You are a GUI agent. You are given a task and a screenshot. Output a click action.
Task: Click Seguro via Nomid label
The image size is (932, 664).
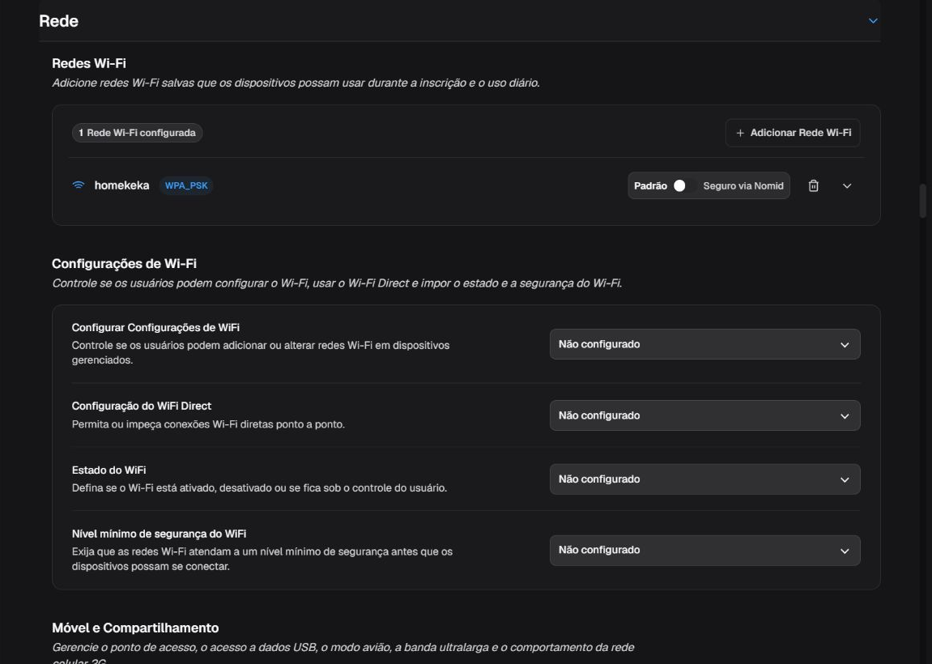pos(743,185)
